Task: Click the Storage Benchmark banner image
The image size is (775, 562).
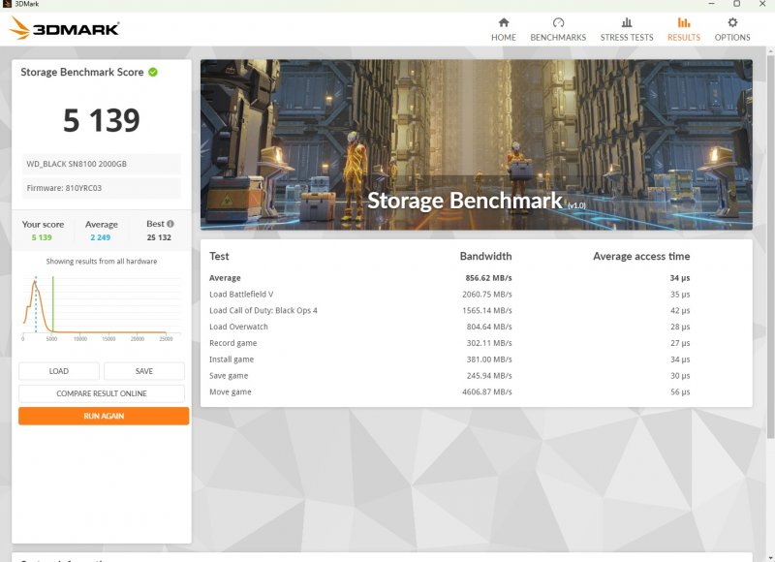Action: pos(475,141)
